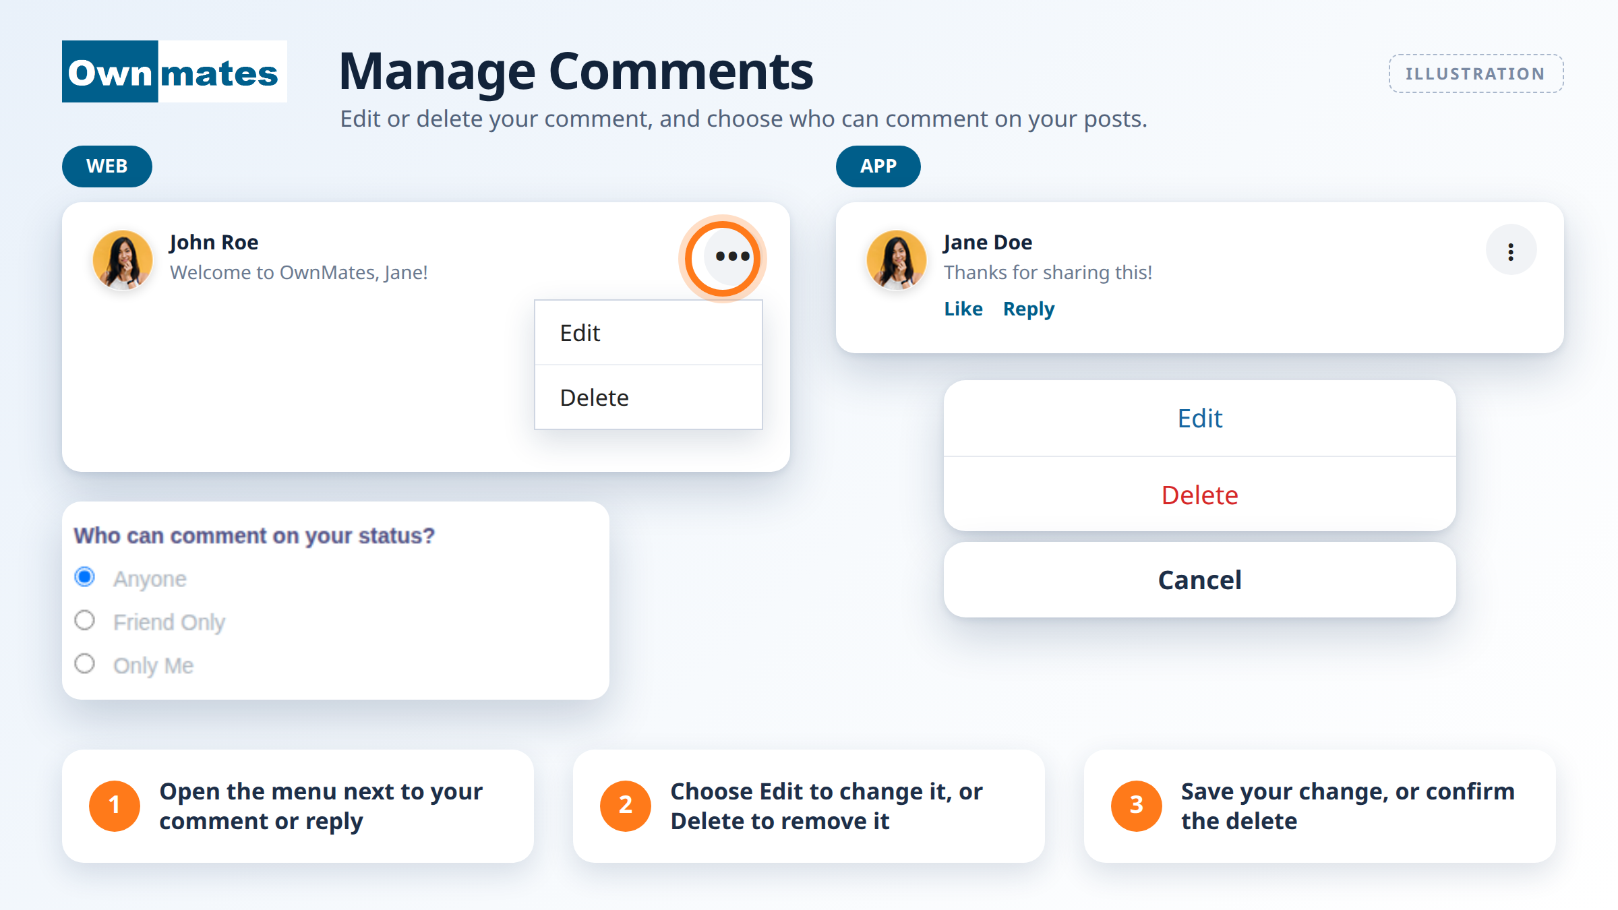1618x910 pixels.
Task: Click the Jane Doe name
Action: [988, 243]
